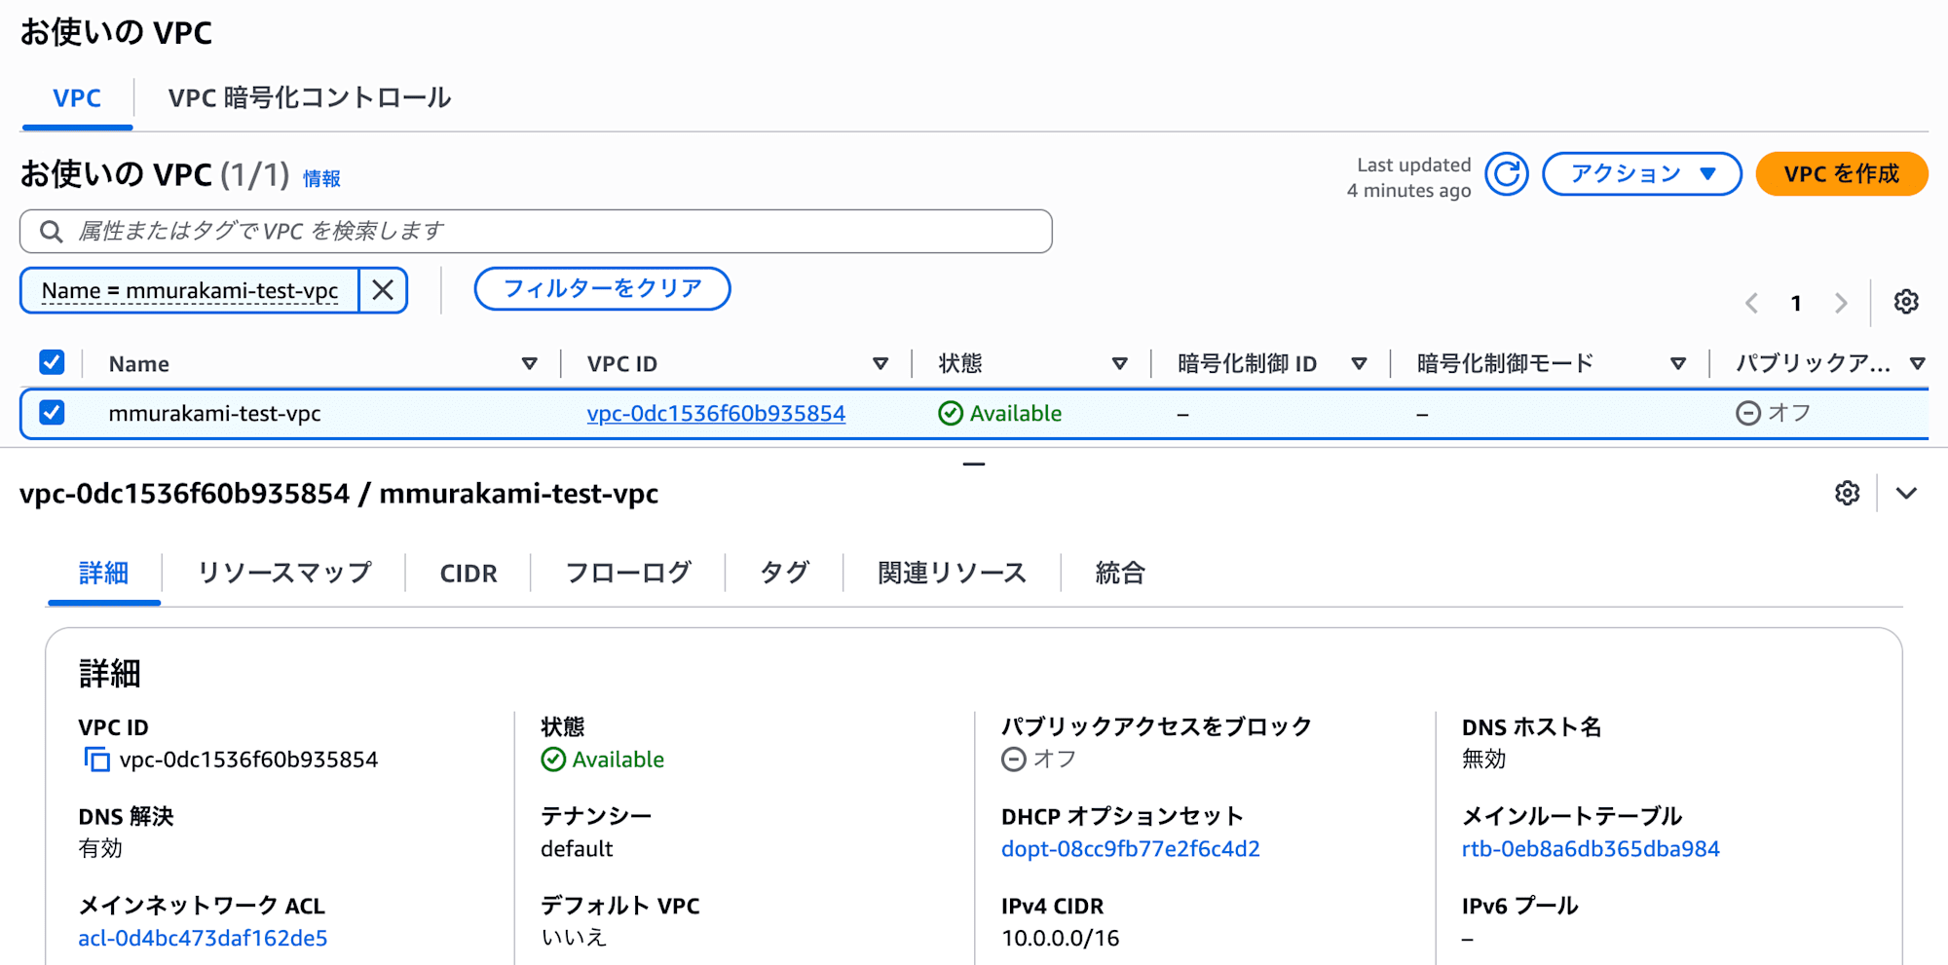1948x965 pixels.
Task: Click the テナンシー value default
Action: tap(577, 849)
